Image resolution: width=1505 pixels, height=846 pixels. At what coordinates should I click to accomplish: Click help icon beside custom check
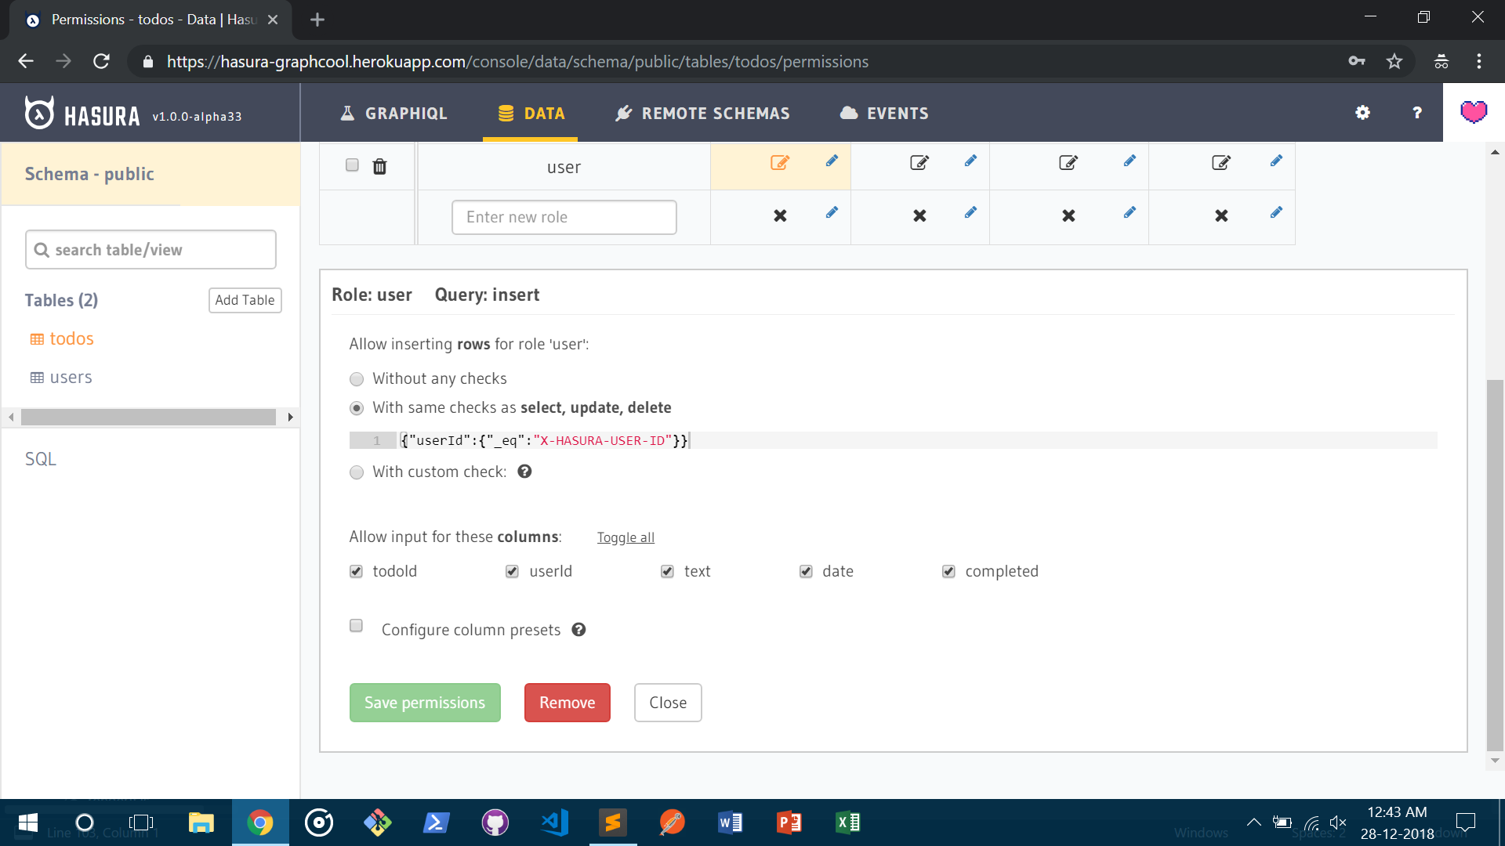coord(524,472)
